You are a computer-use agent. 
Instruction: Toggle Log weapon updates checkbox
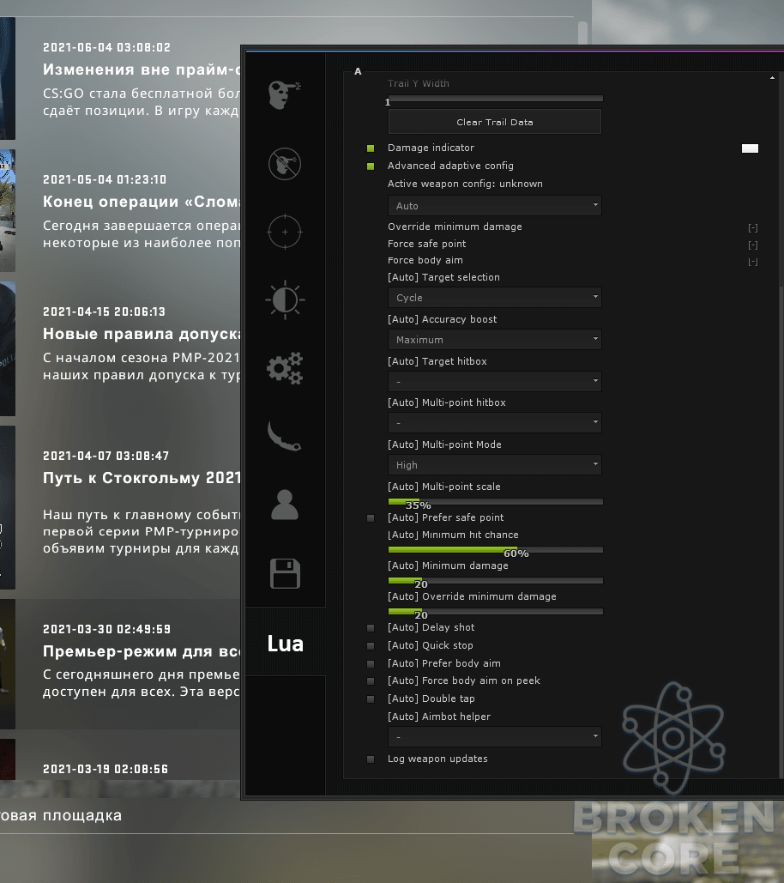pyautogui.click(x=371, y=759)
